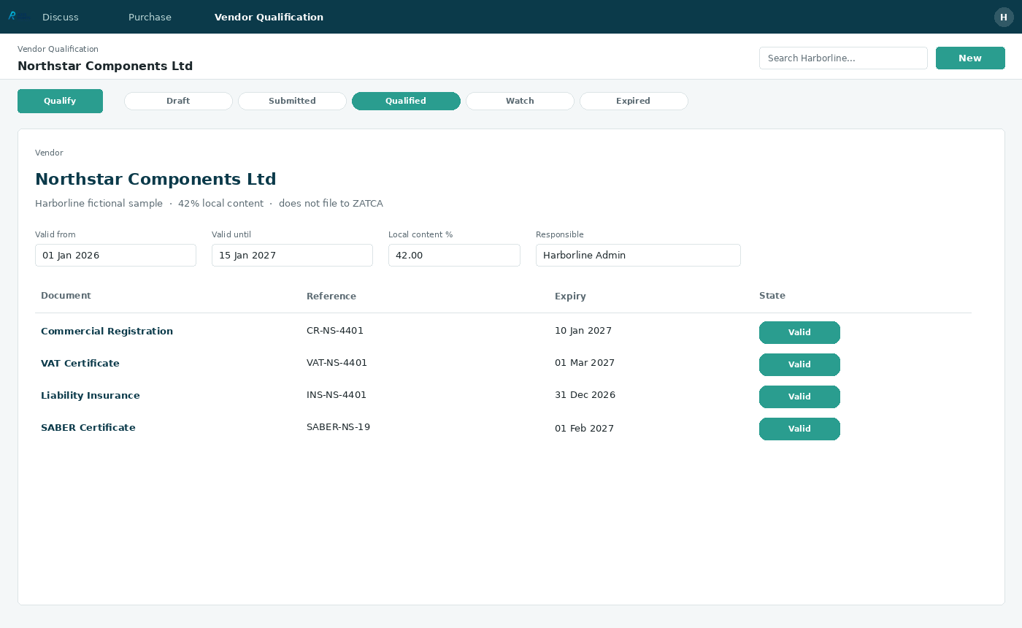The image size is (1022, 628).
Task: Click Valid badge for VAT Certificate
Action: coord(799,364)
